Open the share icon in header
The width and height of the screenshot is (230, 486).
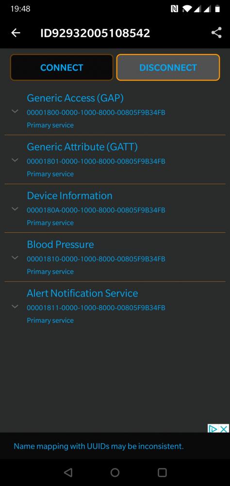click(216, 33)
